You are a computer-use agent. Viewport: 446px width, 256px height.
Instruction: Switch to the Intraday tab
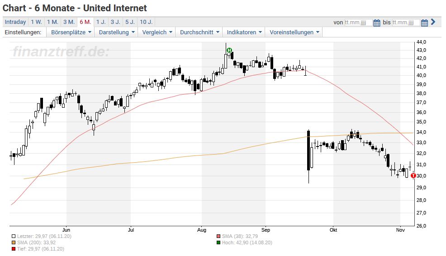[x=15, y=22]
